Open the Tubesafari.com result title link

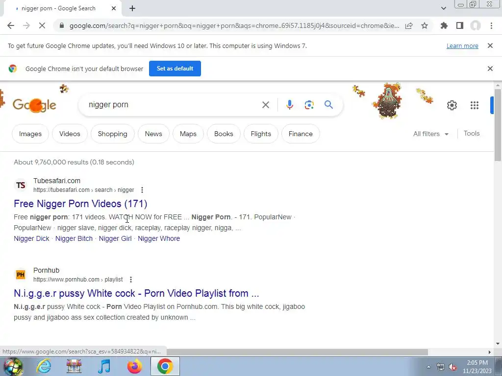[80, 204]
